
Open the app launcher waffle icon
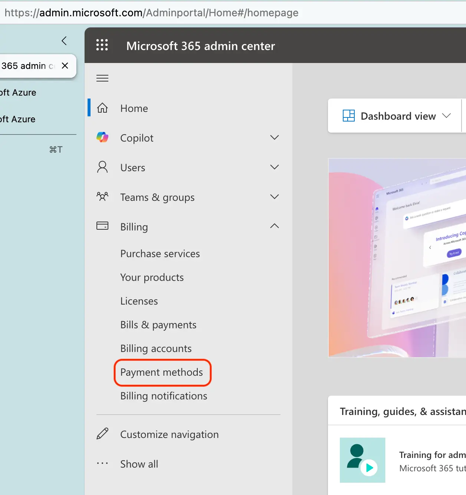[x=102, y=45]
